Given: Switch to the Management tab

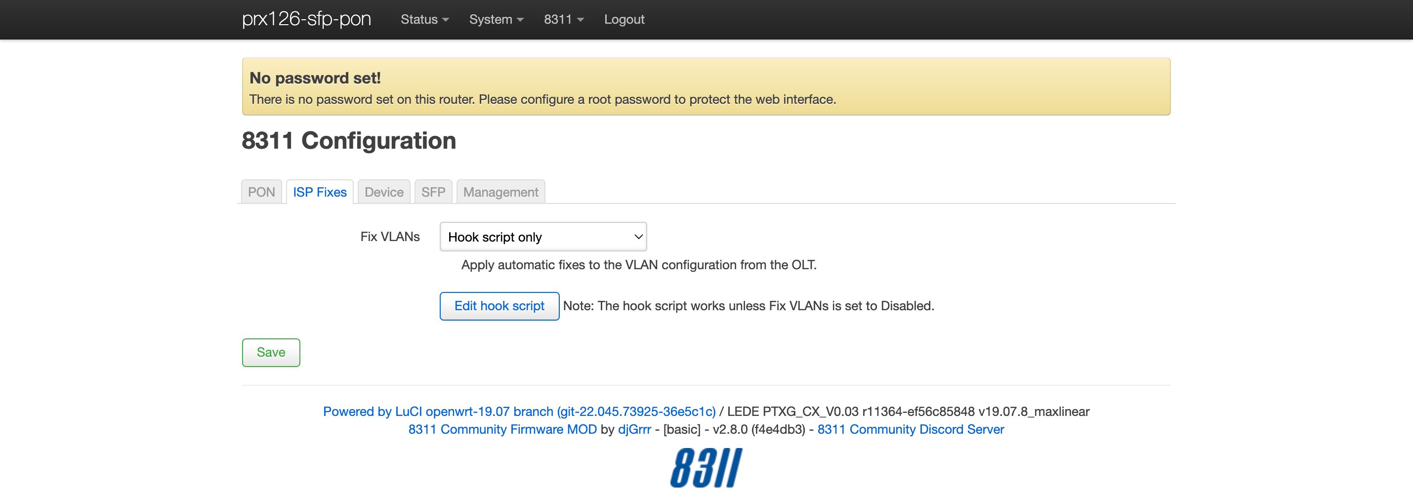Looking at the screenshot, I should pos(500,193).
